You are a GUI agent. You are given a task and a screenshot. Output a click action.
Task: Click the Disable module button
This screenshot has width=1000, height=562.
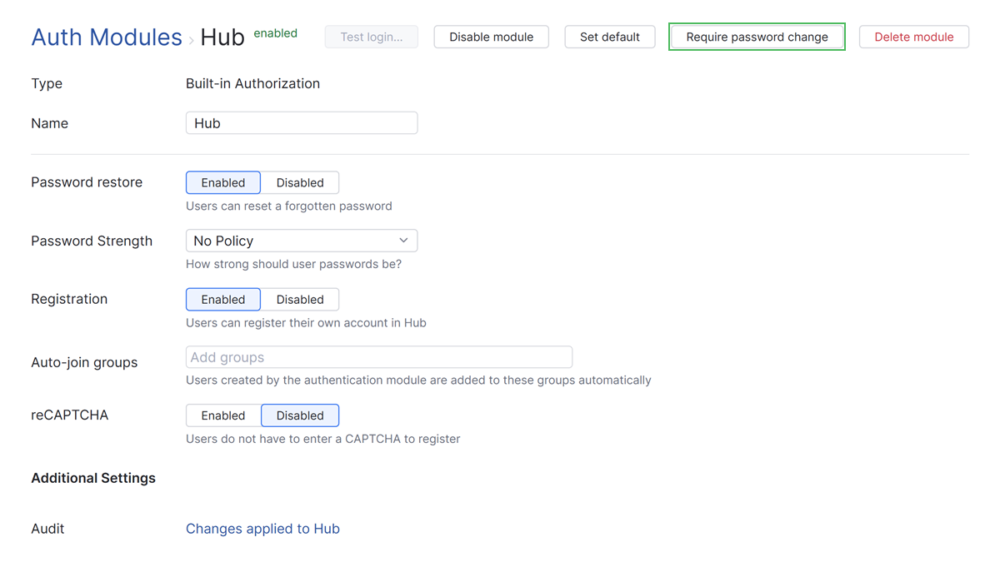[x=491, y=37]
